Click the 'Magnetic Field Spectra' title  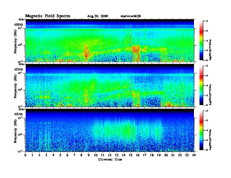coord(48,16)
